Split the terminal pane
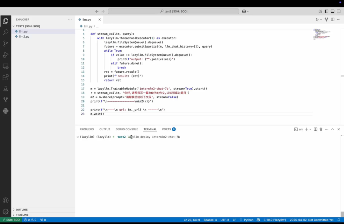This screenshot has height=224, width=344. click(315, 129)
